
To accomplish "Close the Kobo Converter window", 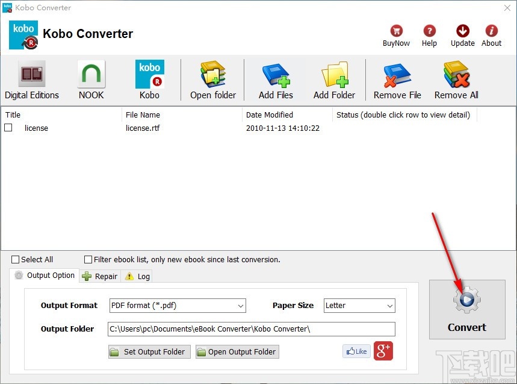I will (x=507, y=8).
